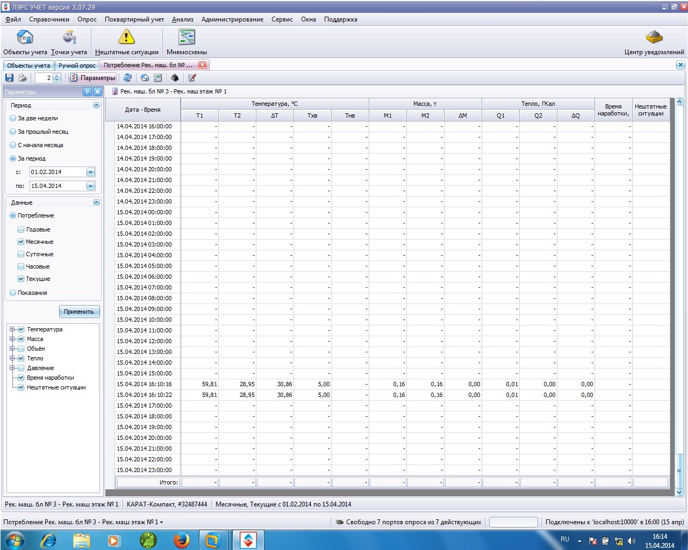Image resolution: width=688 pixels, height=550 pixels.
Task: Collapse the Данные section
Action: pos(96,202)
